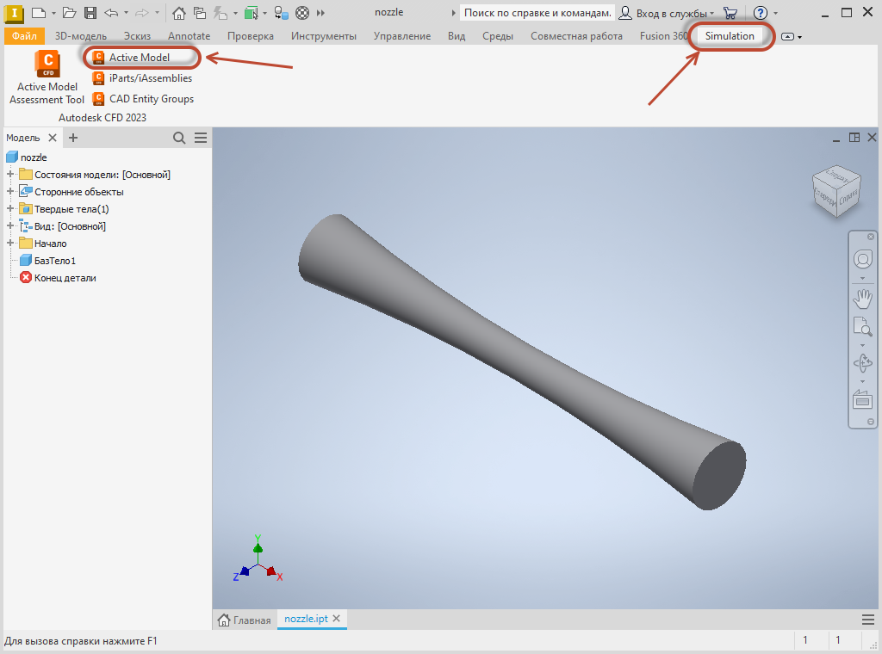
Task: Click the stacked windows icon in toolbar
Action: click(199, 12)
